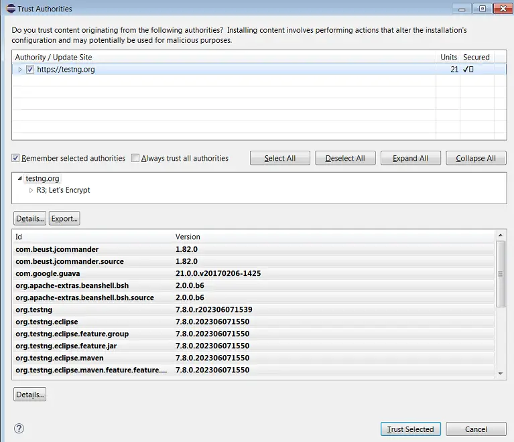Confirm with the Trust Selected button
Image resolution: width=514 pixels, height=442 pixels.
(x=410, y=429)
